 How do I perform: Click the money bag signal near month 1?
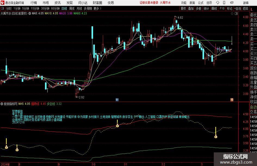pos(216,136)
